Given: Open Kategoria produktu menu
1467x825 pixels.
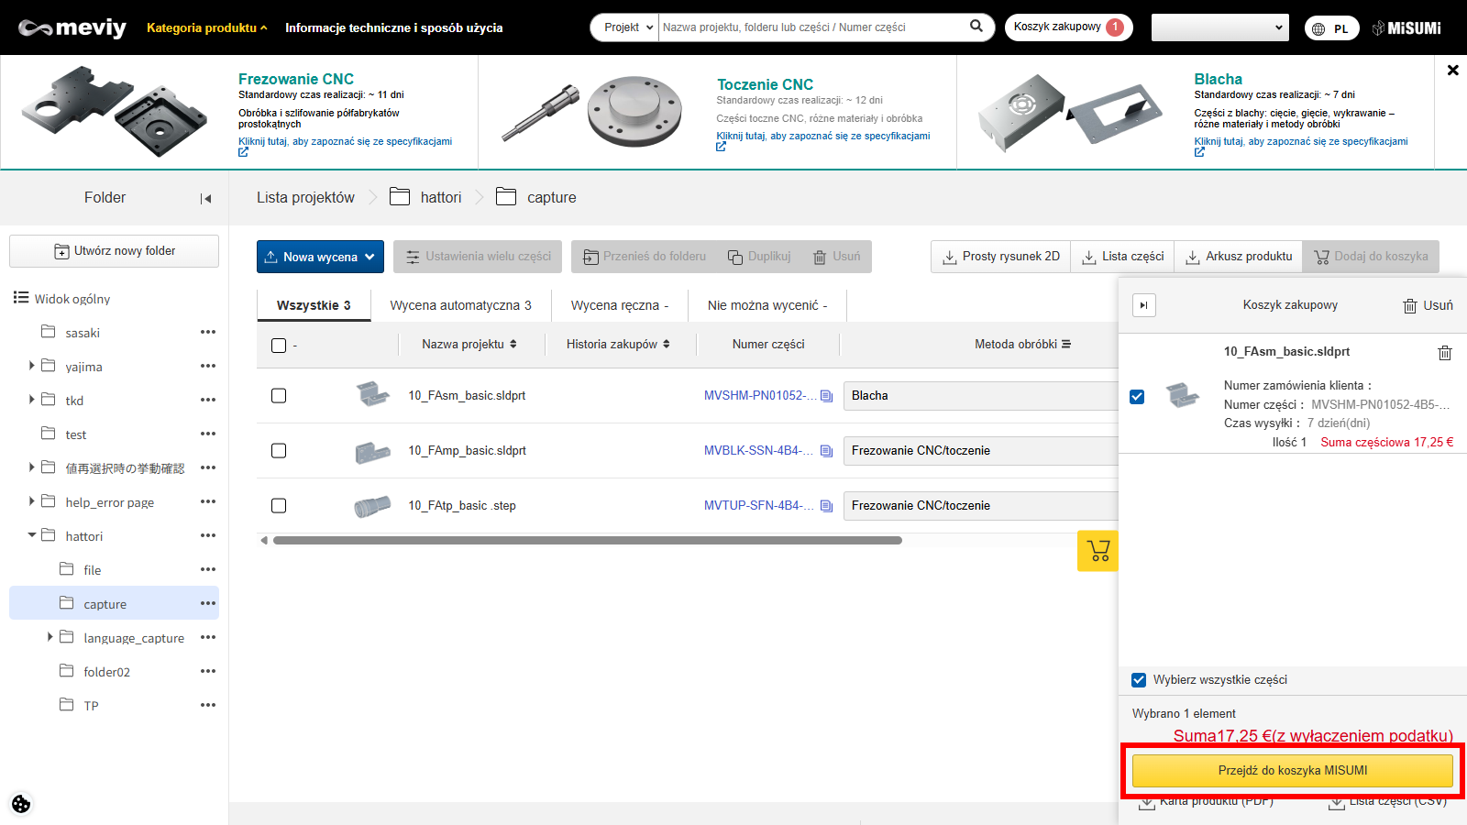Looking at the screenshot, I should tap(206, 27).
